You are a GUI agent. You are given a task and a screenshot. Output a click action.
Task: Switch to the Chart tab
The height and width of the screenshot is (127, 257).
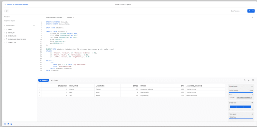[54, 80]
